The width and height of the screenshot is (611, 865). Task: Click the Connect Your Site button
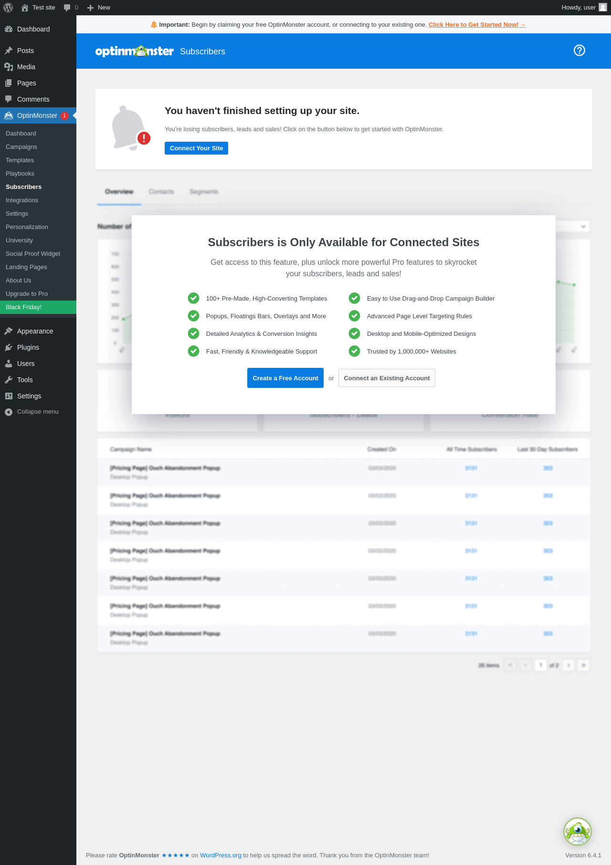[196, 148]
